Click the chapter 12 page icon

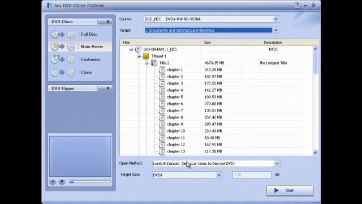162,144
